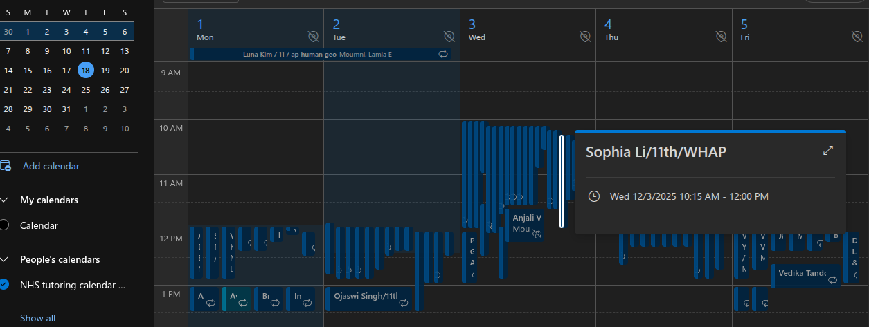869x327 pixels.
Task: Click Monday's weather-hidden icon in header
Action: tap(313, 36)
